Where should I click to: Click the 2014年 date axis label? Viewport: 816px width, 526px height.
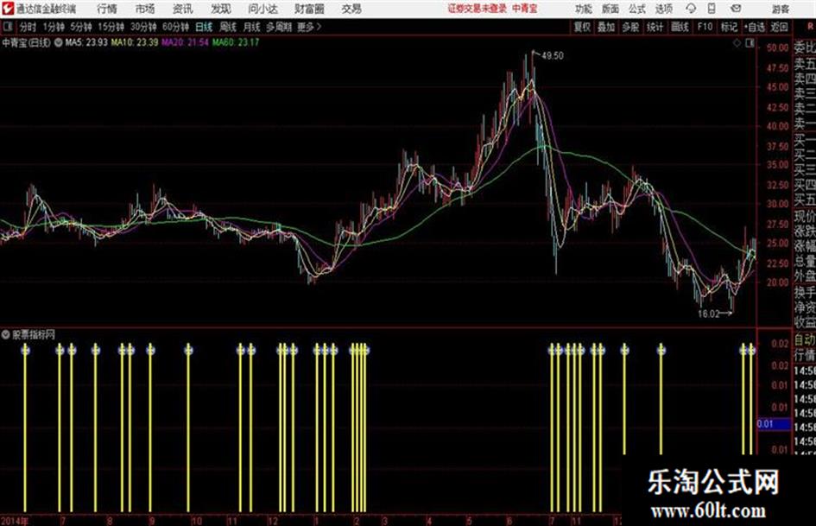pos(15,521)
